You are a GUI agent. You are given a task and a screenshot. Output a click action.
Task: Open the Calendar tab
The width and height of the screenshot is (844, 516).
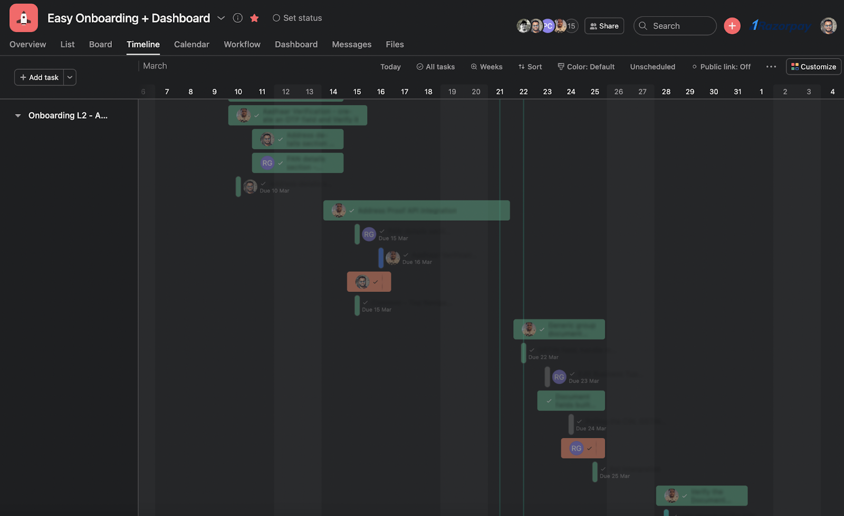(191, 44)
